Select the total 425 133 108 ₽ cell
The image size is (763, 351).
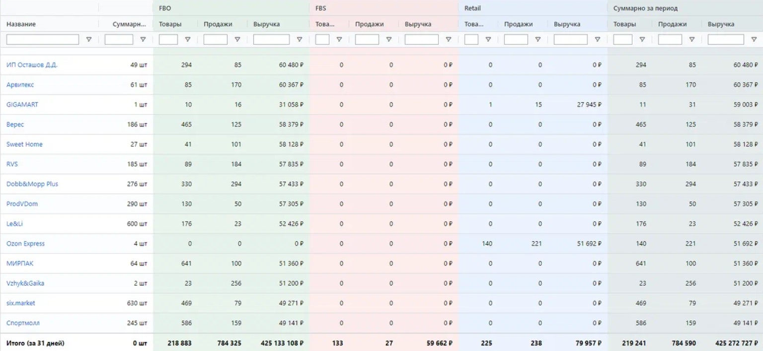click(282, 343)
